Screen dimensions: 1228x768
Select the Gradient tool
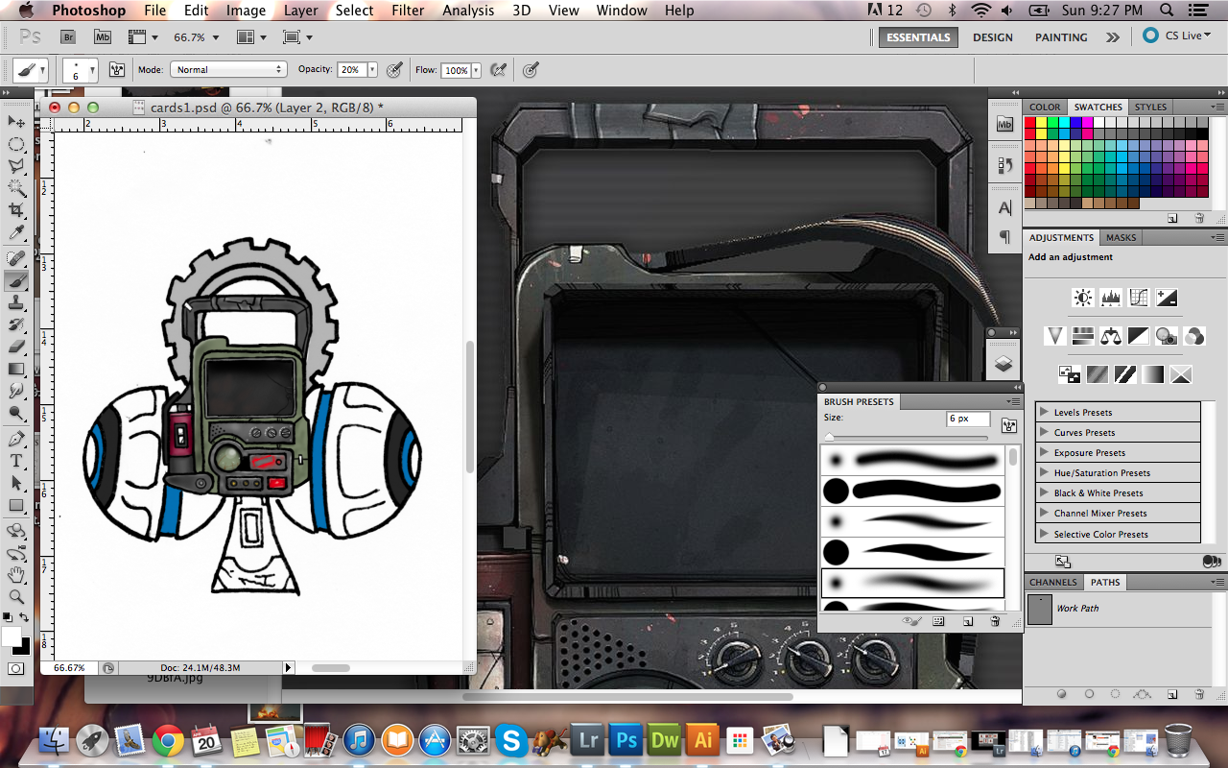[17, 369]
